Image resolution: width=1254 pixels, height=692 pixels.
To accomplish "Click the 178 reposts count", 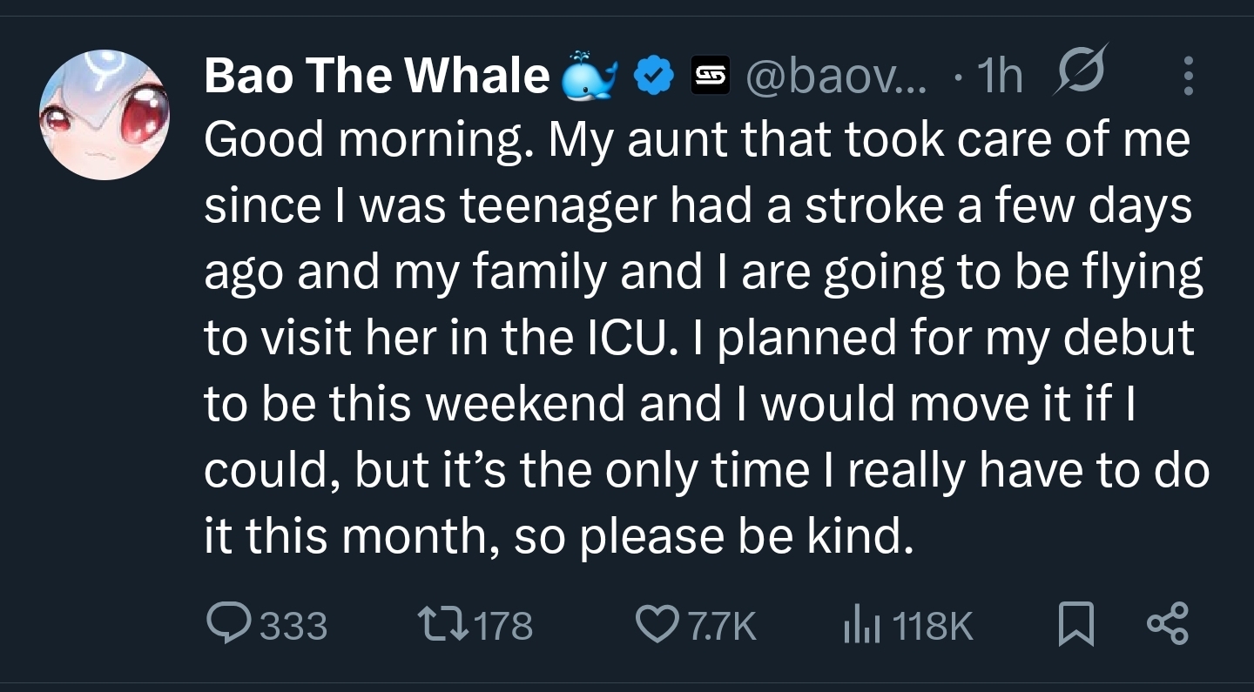I will [504, 626].
